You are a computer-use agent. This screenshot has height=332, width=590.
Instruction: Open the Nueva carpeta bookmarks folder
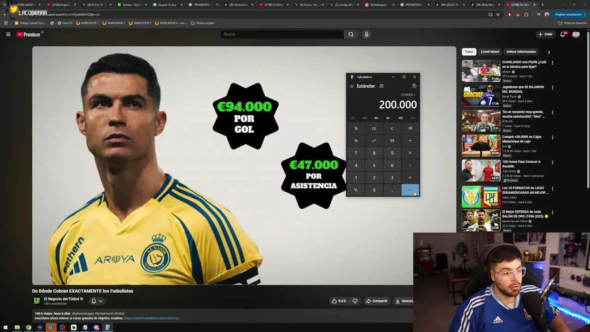point(202,23)
